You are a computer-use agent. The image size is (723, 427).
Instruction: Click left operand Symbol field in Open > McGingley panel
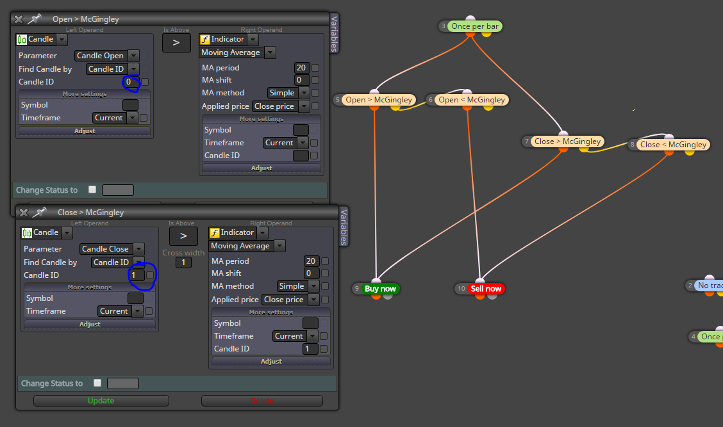[x=131, y=105]
